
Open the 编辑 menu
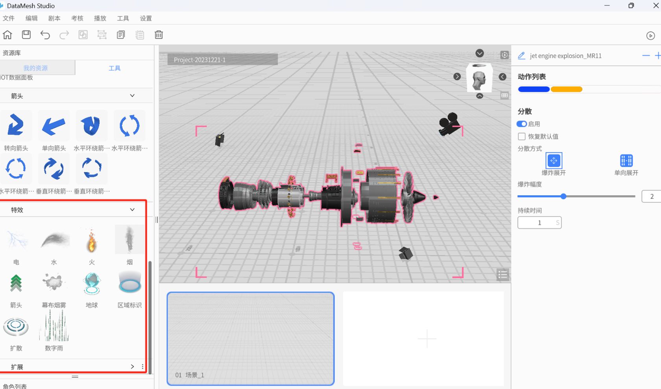pyautogui.click(x=31, y=18)
